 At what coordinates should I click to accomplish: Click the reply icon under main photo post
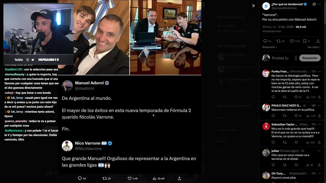click(80, 178)
